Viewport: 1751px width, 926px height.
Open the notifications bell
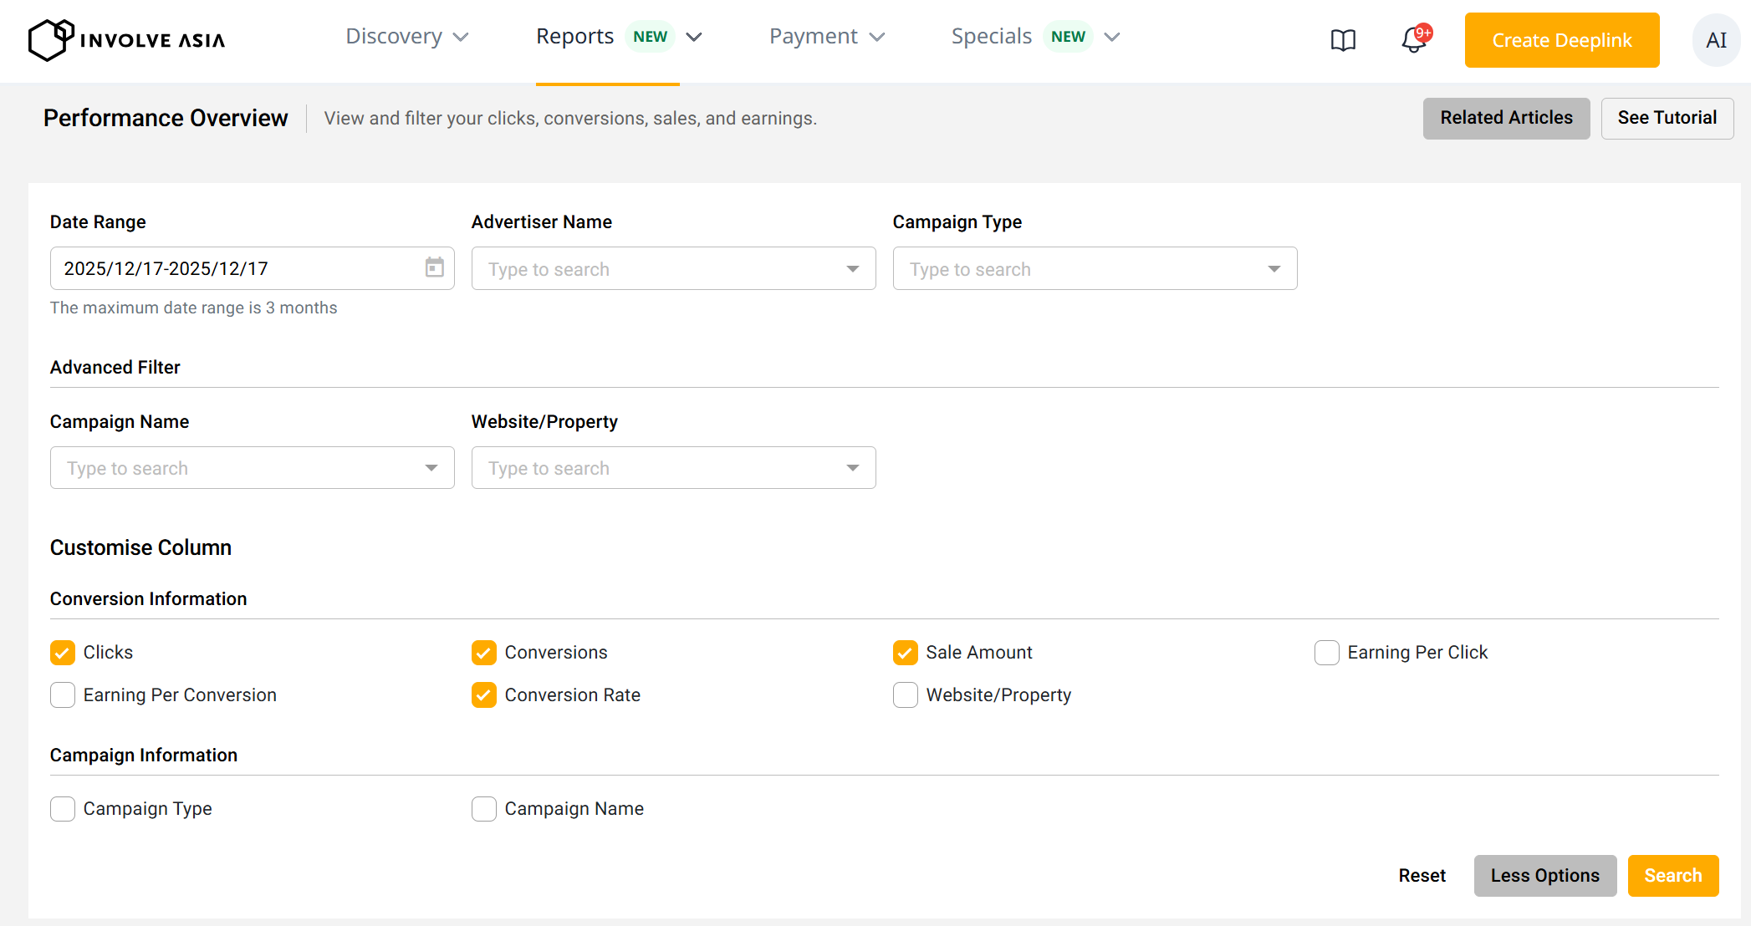click(x=1414, y=40)
